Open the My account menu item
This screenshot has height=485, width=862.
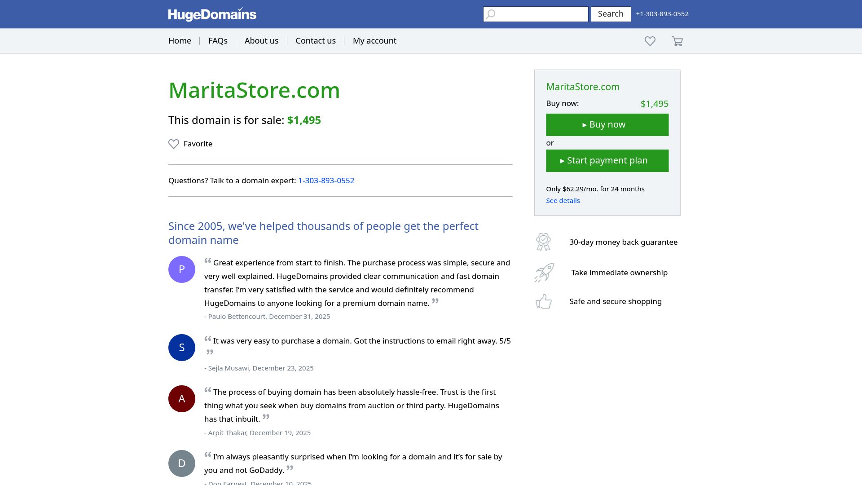[374, 40]
